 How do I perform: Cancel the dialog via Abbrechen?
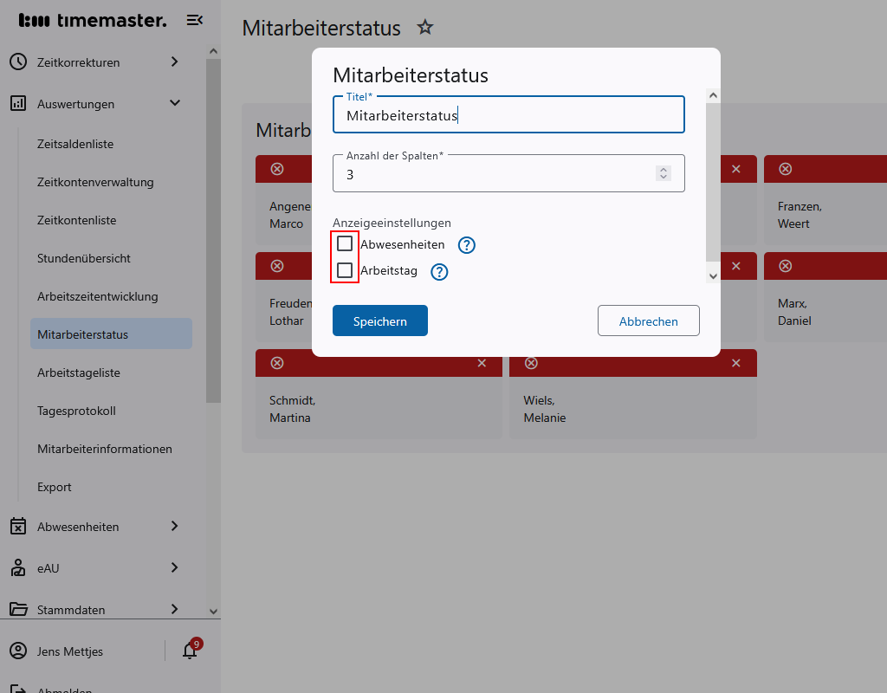point(648,321)
